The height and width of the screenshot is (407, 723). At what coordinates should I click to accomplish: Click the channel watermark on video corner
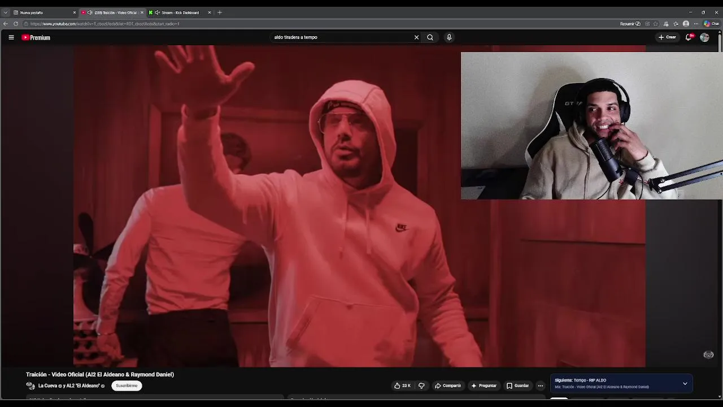pos(708,354)
